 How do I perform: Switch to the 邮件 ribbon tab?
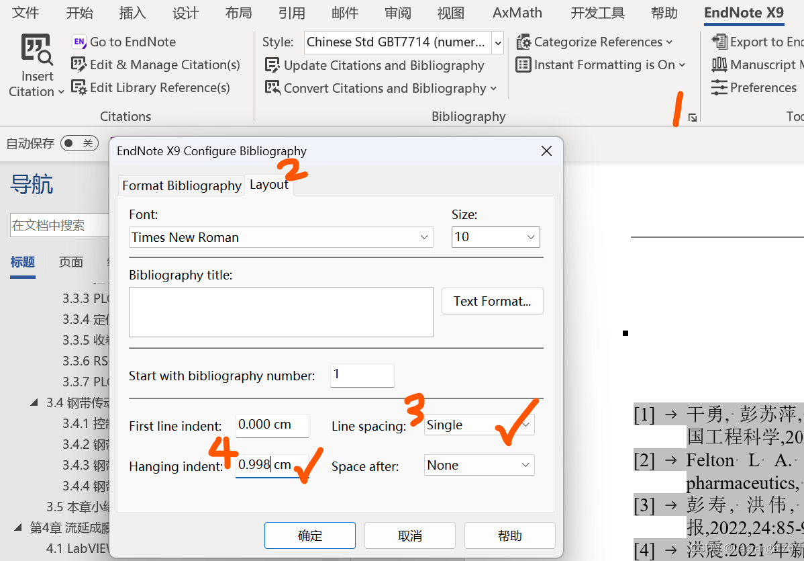coord(344,12)
